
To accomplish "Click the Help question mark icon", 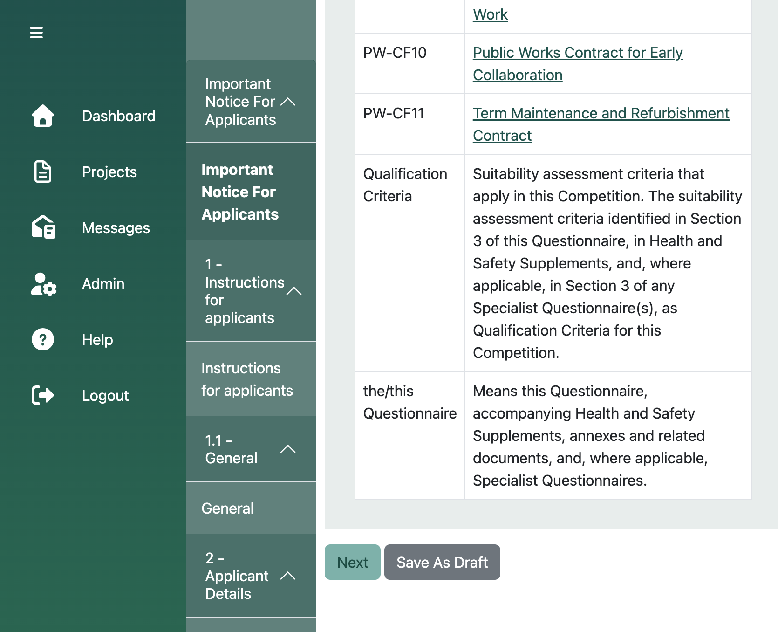I will click(x=43, y=339).
